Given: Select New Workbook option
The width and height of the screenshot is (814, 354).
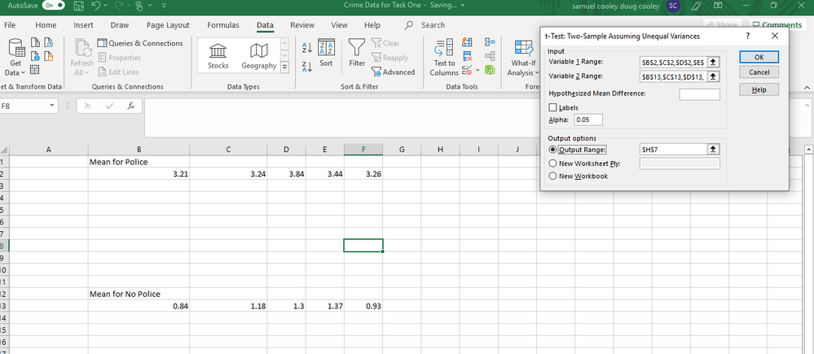Looking at the screenshot, I should point(553,177).
